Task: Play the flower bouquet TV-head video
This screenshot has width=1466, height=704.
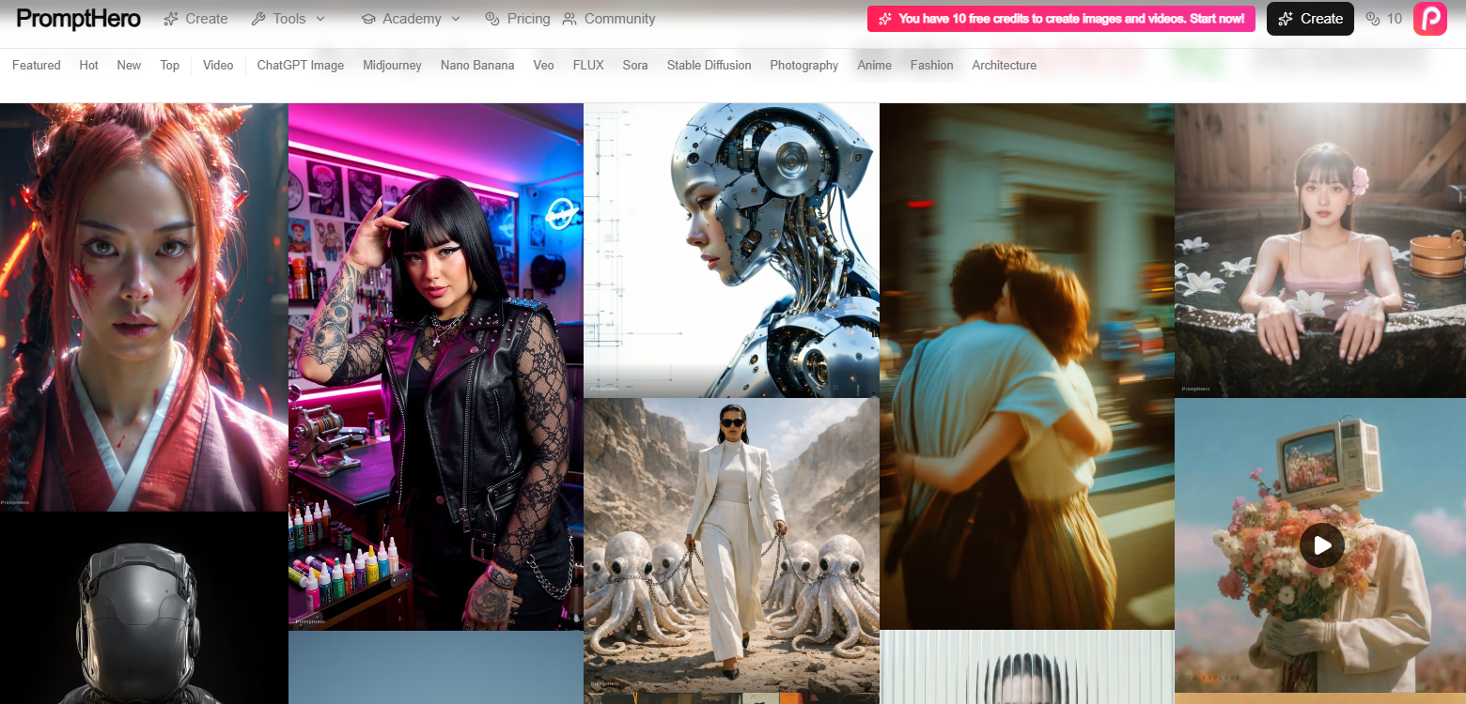Action: [x=1321, y=545]
